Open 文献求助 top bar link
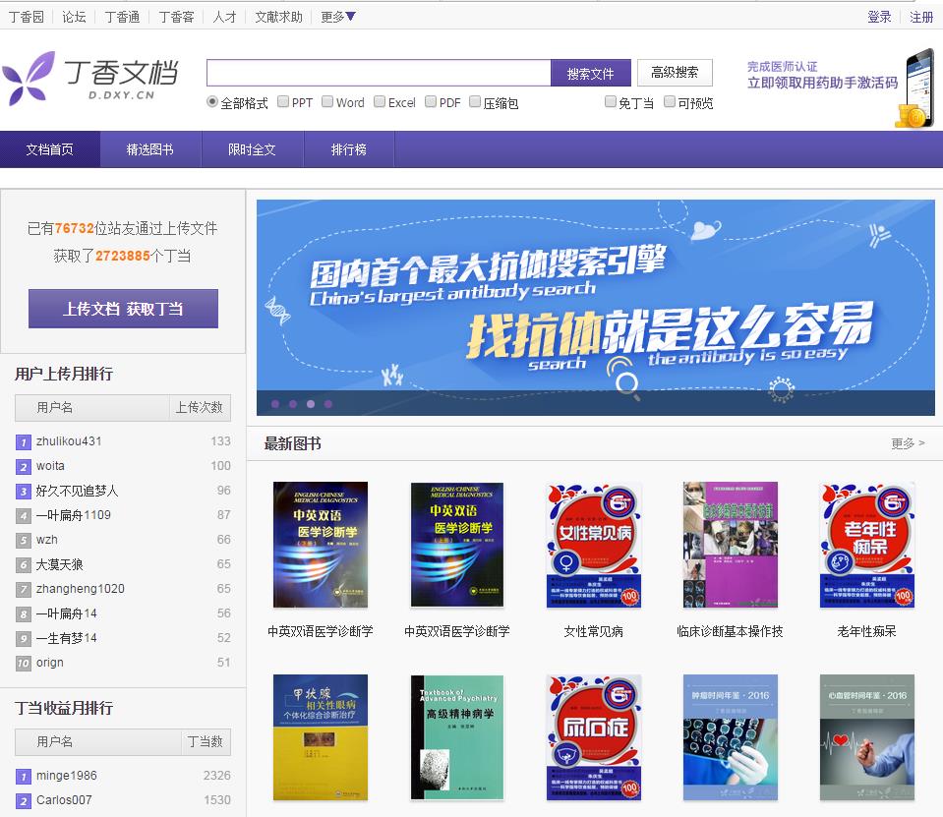Screen dimensions: 943x817 (278, 17)
